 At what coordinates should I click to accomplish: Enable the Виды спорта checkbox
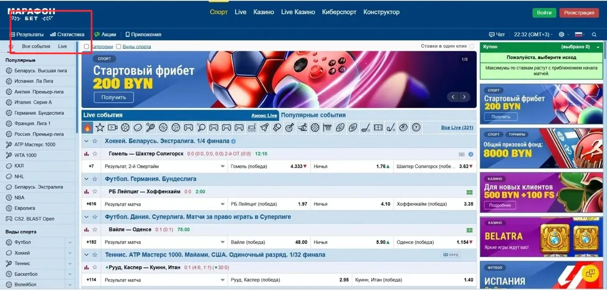(119, 46)
